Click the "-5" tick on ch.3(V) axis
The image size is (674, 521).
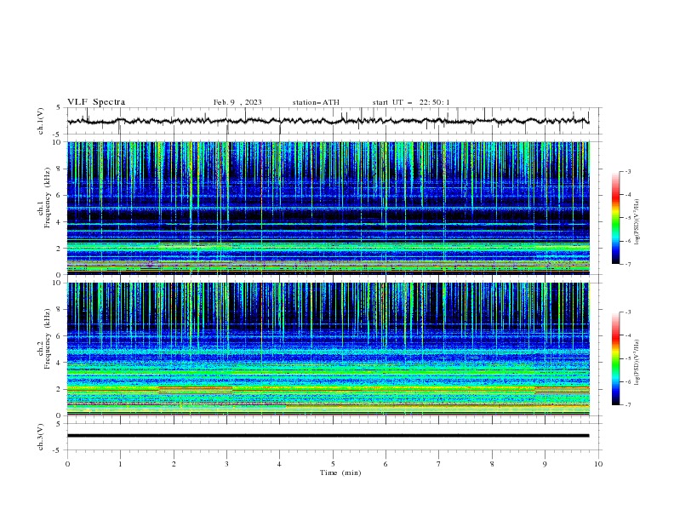tap(58, 450)
